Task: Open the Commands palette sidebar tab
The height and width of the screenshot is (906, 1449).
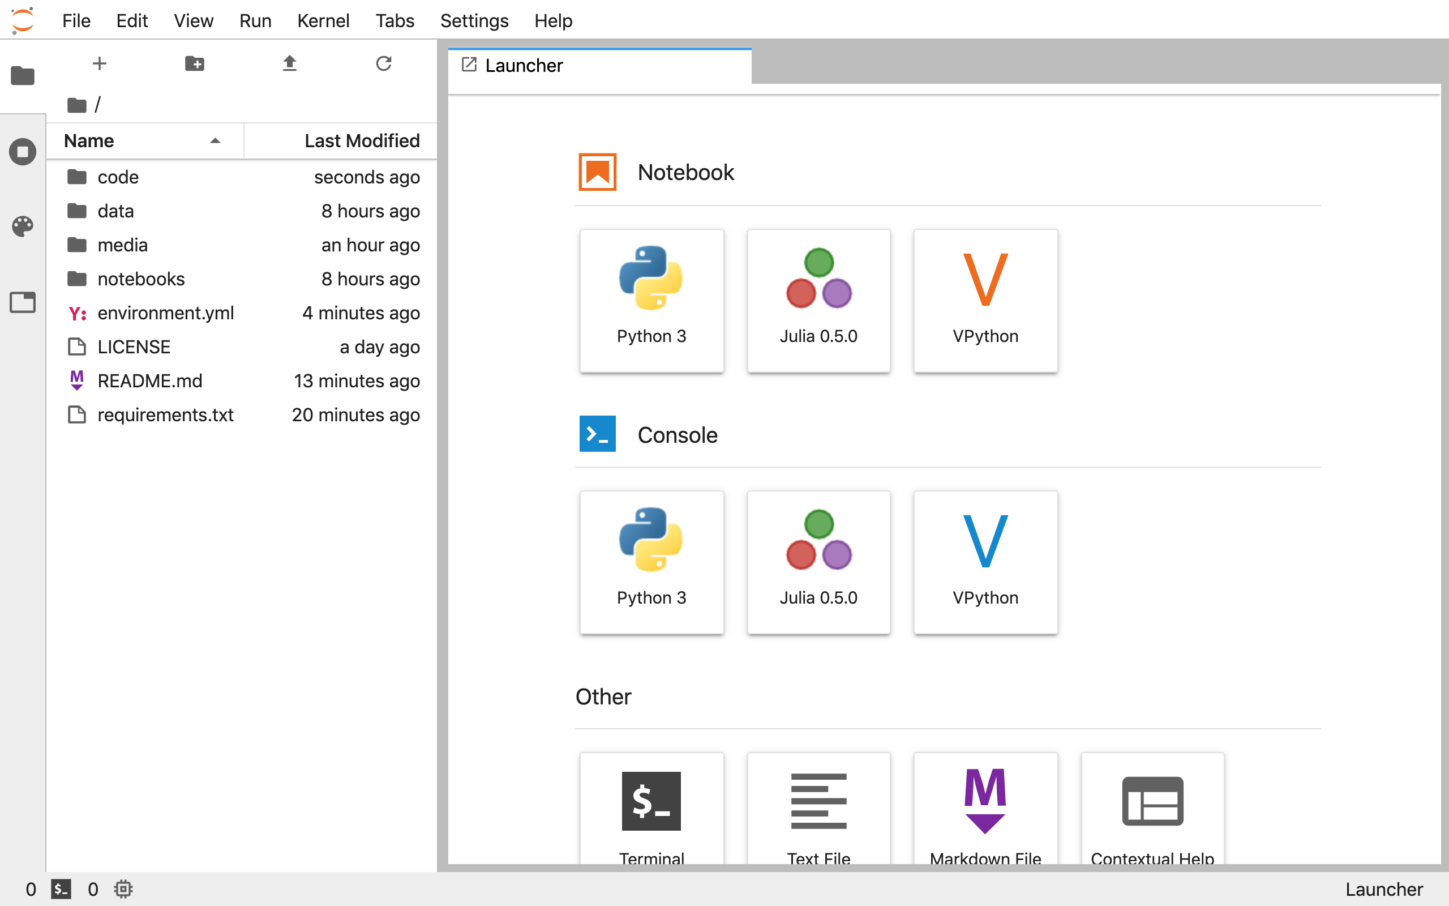Action: 23,226
